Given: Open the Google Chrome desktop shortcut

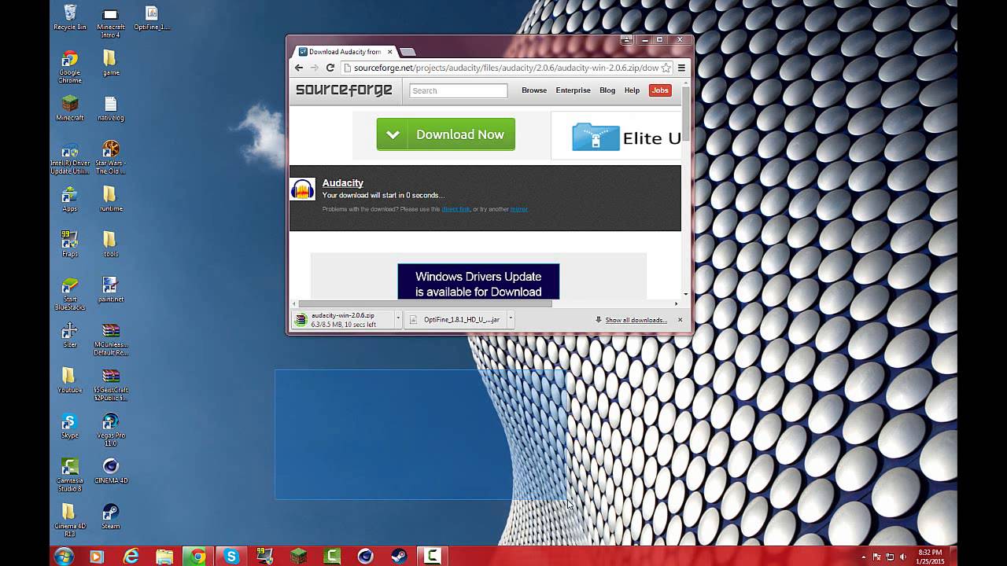Looking at the screenshot, I should 70,67.
